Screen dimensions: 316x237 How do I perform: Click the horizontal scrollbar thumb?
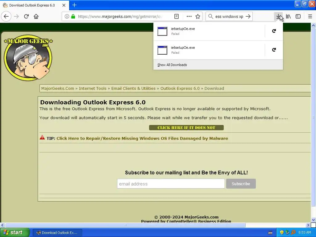click(125, 225)
